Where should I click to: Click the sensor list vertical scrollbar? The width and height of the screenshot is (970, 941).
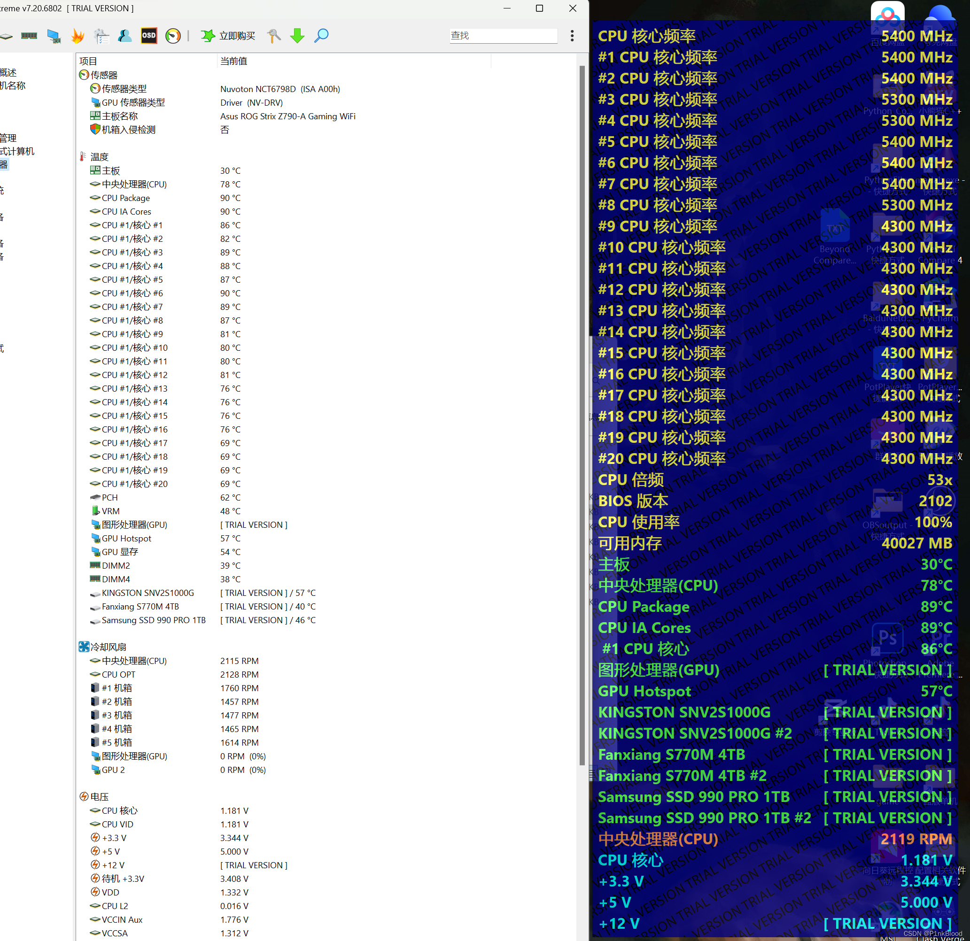(582, 416)
